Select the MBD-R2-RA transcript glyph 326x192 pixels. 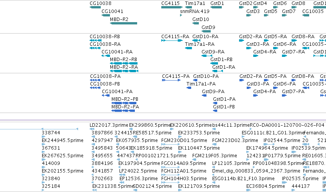pos(124,71)
